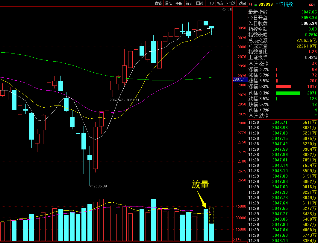Click the A股 涨停 row count 45
Viewport: 318px width, 243px height.
[x=314, y=64]
